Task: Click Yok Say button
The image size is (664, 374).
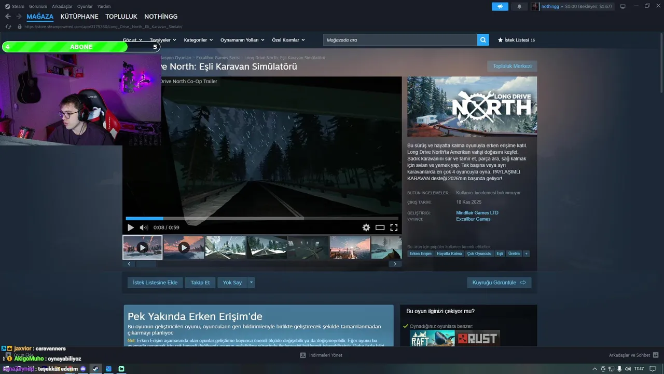Action: pos(232,283)
